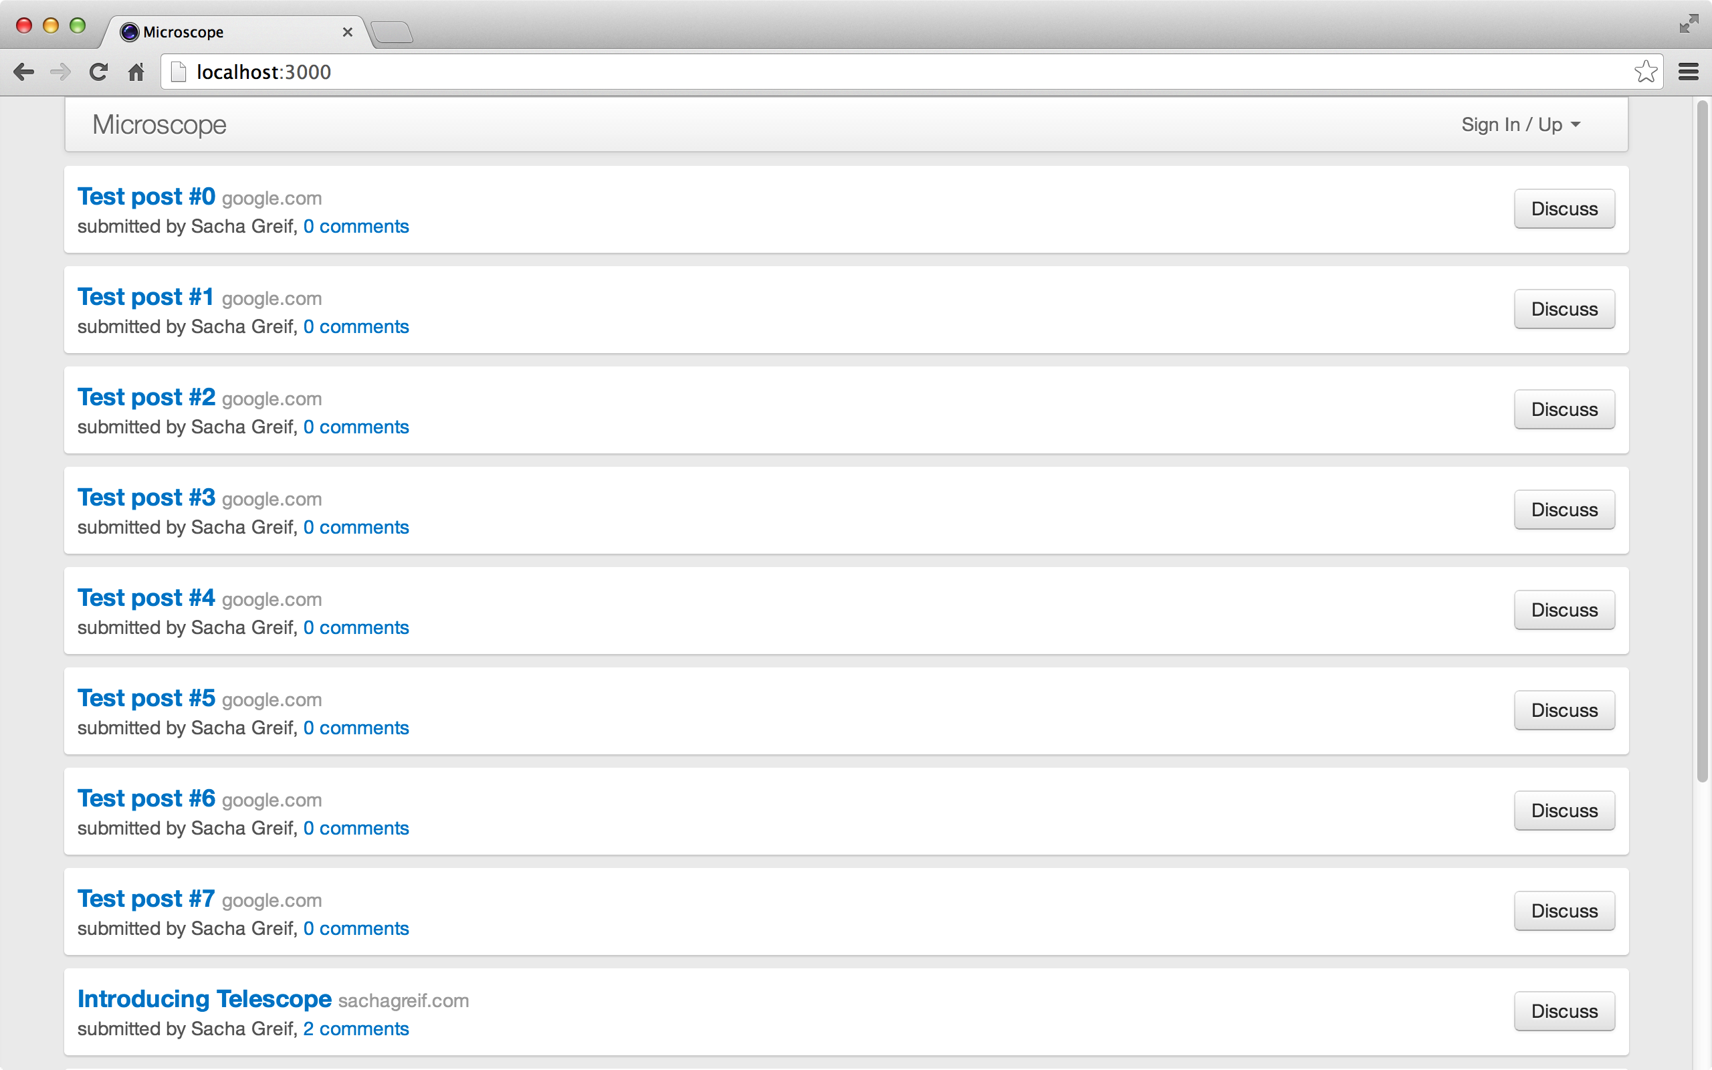Click the page's vertical scrollbar thumb

[1702, 441]
